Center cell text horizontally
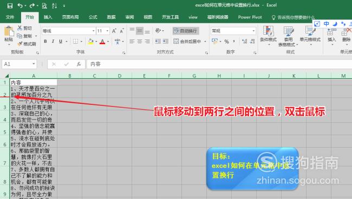 140,41
